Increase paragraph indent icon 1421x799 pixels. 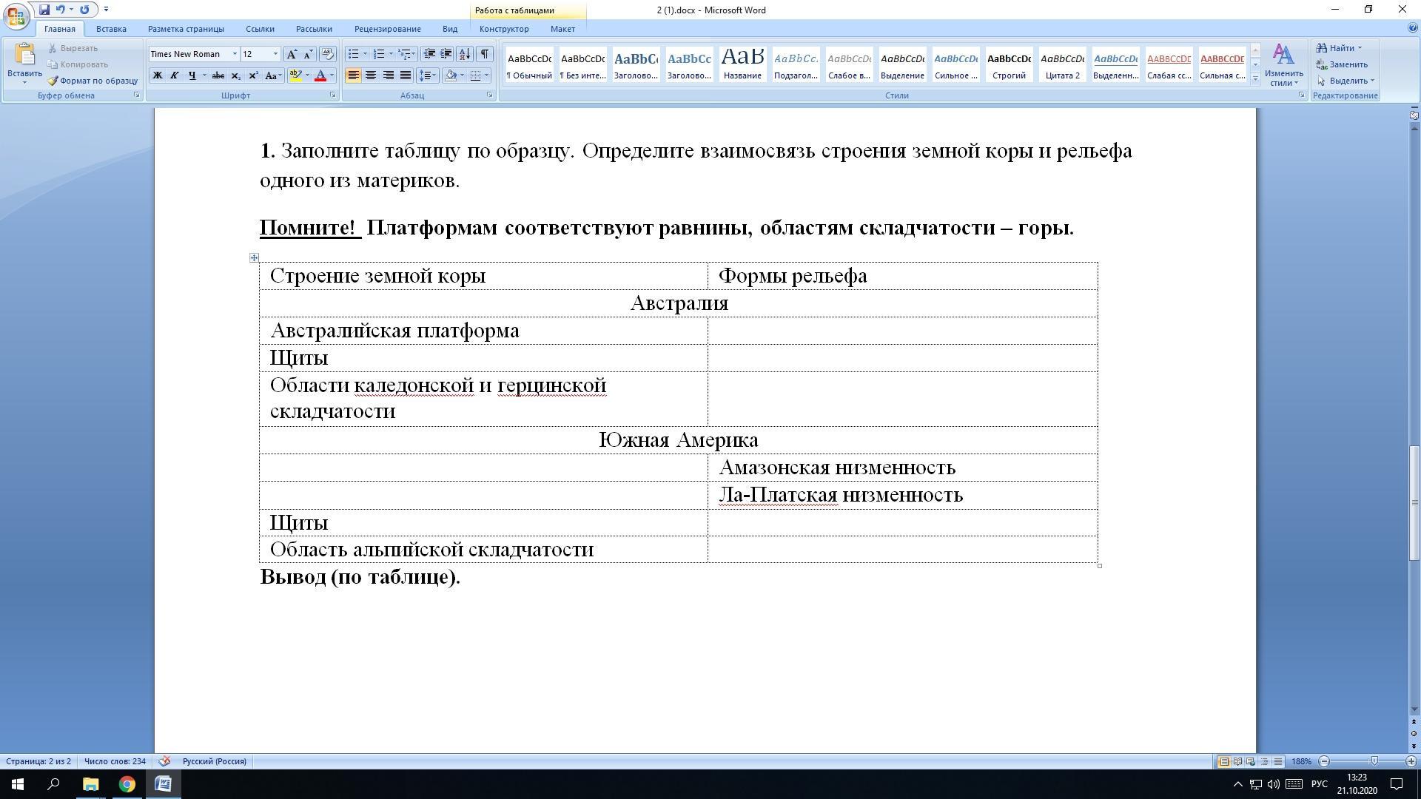[x=446, y=54]
